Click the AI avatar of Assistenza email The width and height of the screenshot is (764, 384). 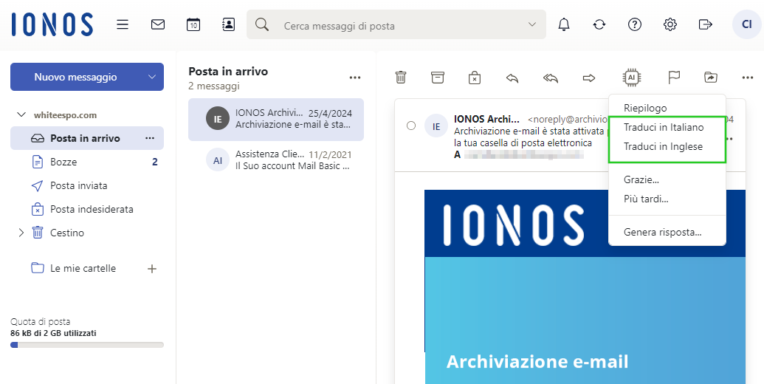218,160
